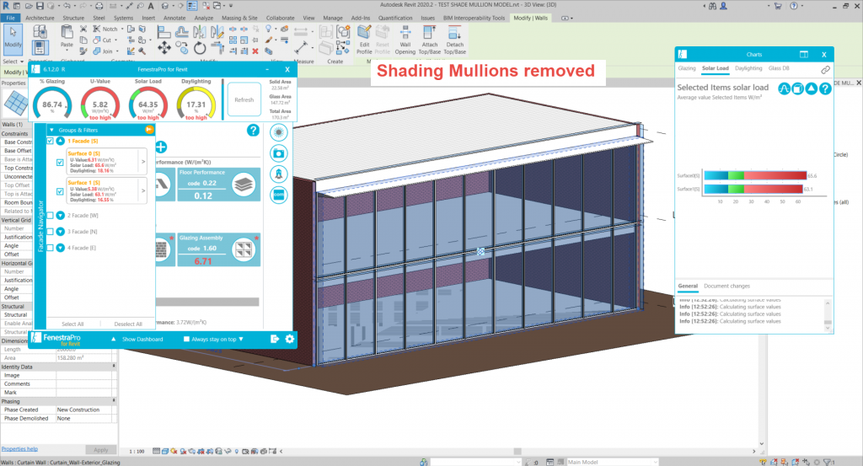Expand the 3 Facade [N] group
Viewport: 863px width, 466px height.
61,232
